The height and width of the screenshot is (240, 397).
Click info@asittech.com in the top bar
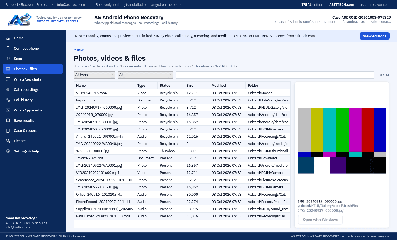pyautogui.click(x=72, y=5)
